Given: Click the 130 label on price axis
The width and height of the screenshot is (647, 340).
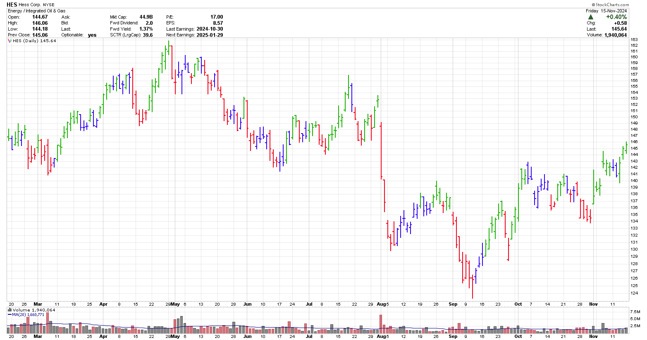Looking at the screenshot, I should point(634,249).
